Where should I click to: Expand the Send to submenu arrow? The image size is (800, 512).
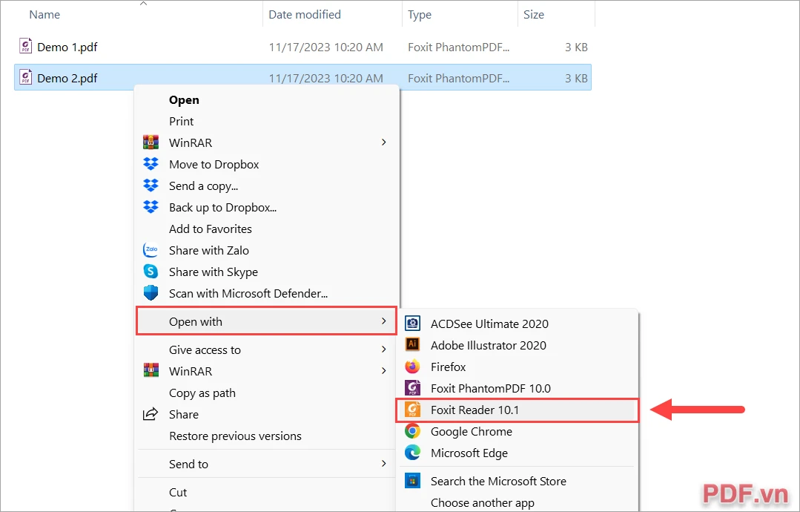pos(383,464)
